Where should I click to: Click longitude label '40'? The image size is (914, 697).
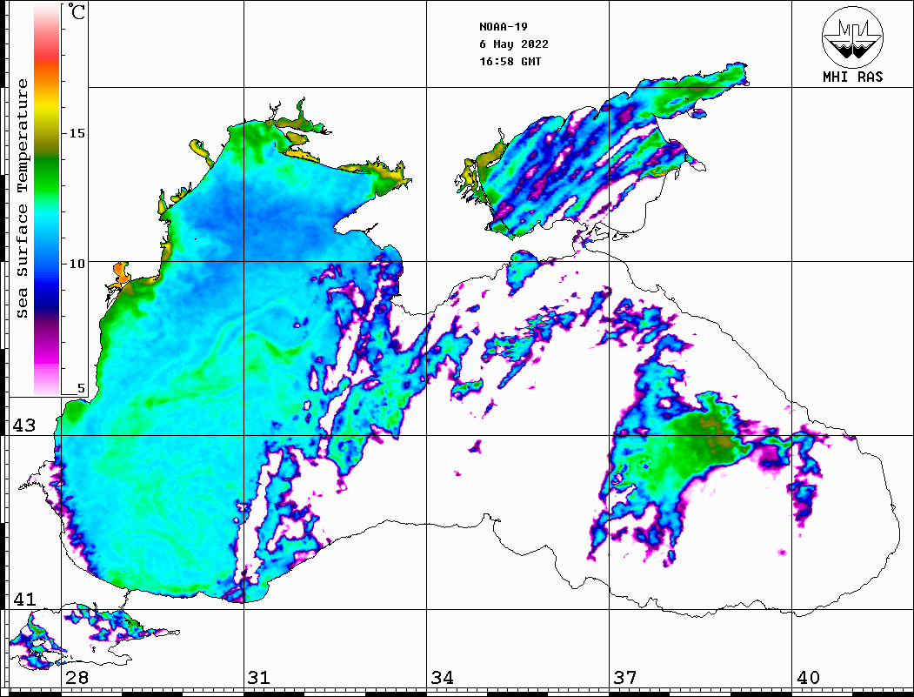tap(808, 678)
